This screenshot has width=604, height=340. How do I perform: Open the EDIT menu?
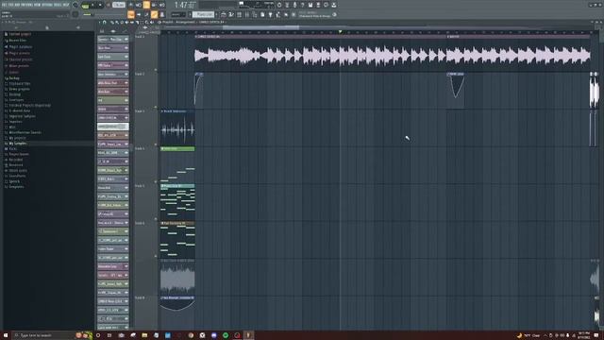point(10,5)
